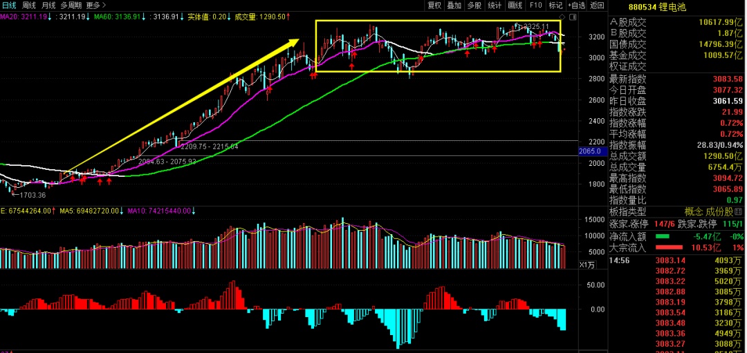Open the 多周期 multi-period view
Viewport: 747px width, 353px height.
71,5
